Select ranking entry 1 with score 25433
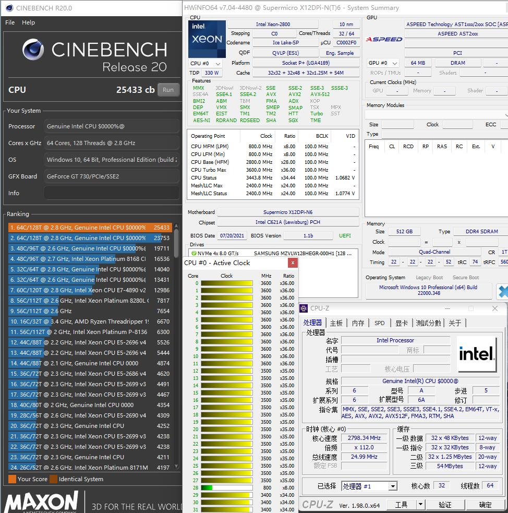 tap(90, 228)
